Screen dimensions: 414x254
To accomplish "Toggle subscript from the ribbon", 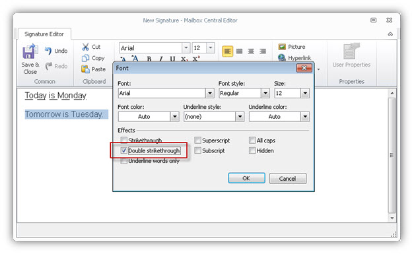I will tap(184, 59).
